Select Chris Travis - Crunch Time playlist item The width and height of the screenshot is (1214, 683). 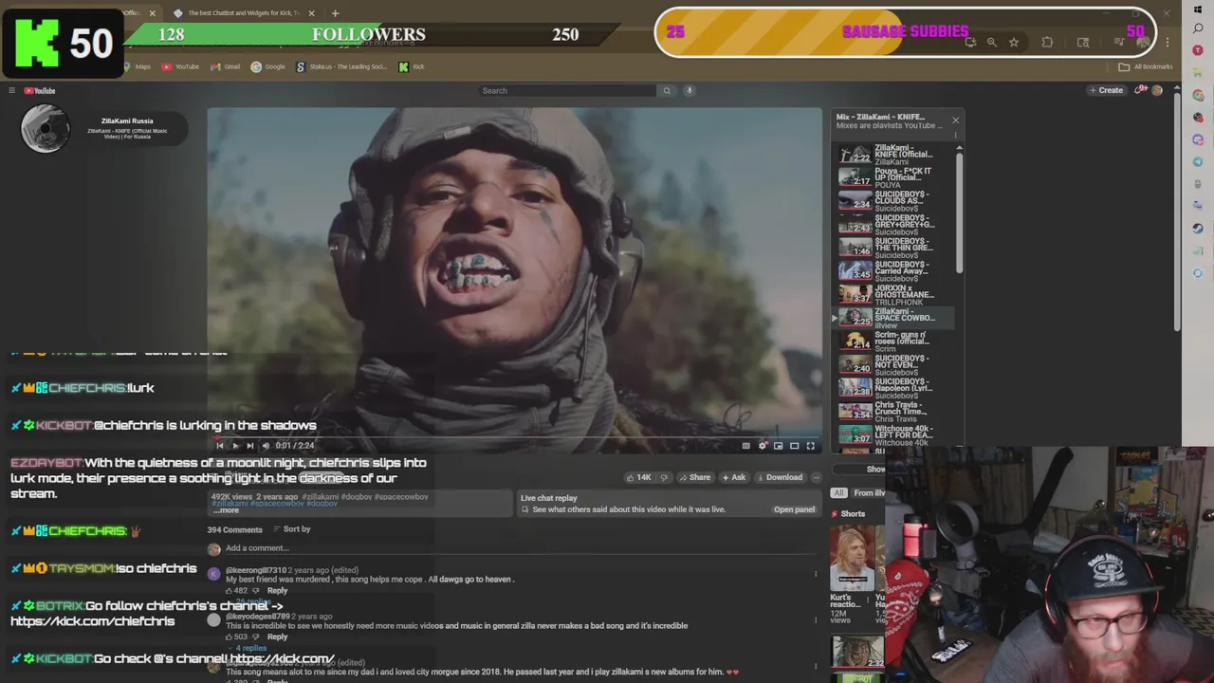[894, 411]
